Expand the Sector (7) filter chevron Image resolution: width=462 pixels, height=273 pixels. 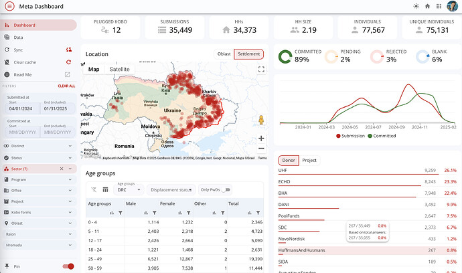click(70, 169)
